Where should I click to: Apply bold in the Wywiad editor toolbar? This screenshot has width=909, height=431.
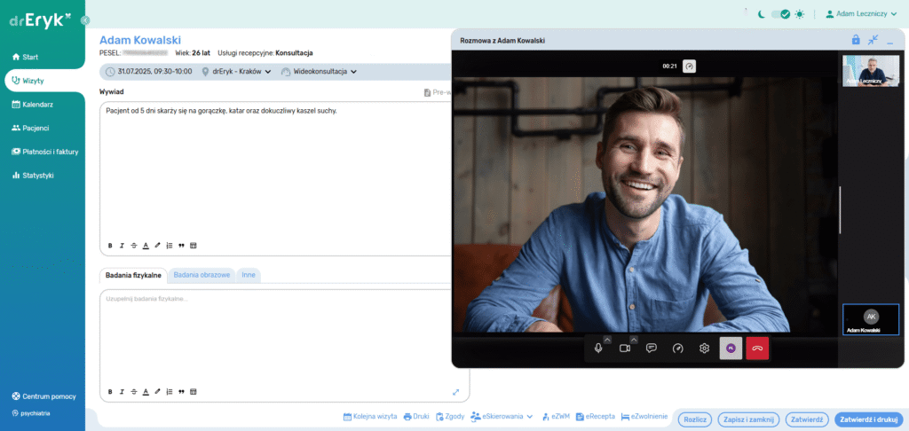pyautogui.click(x=110, y=246)
